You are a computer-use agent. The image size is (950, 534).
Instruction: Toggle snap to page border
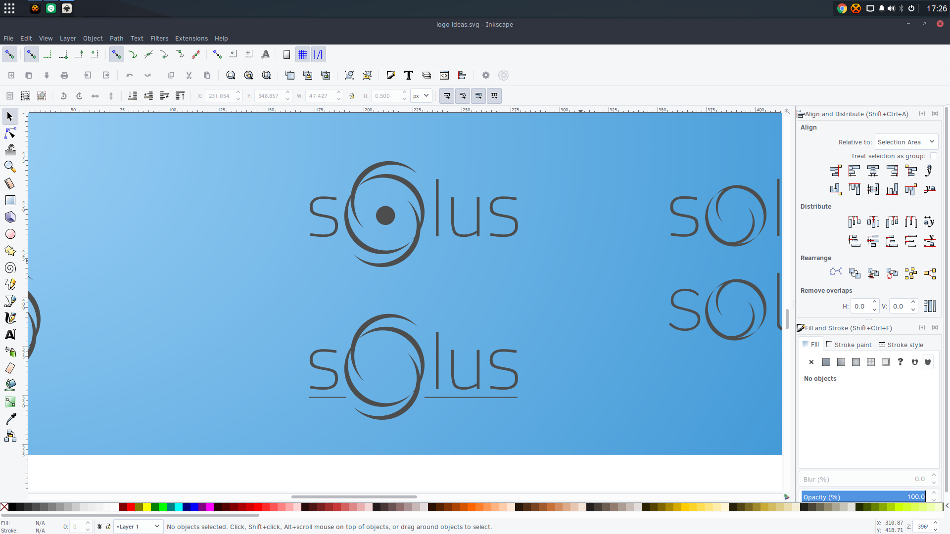(x=286, y=54)
